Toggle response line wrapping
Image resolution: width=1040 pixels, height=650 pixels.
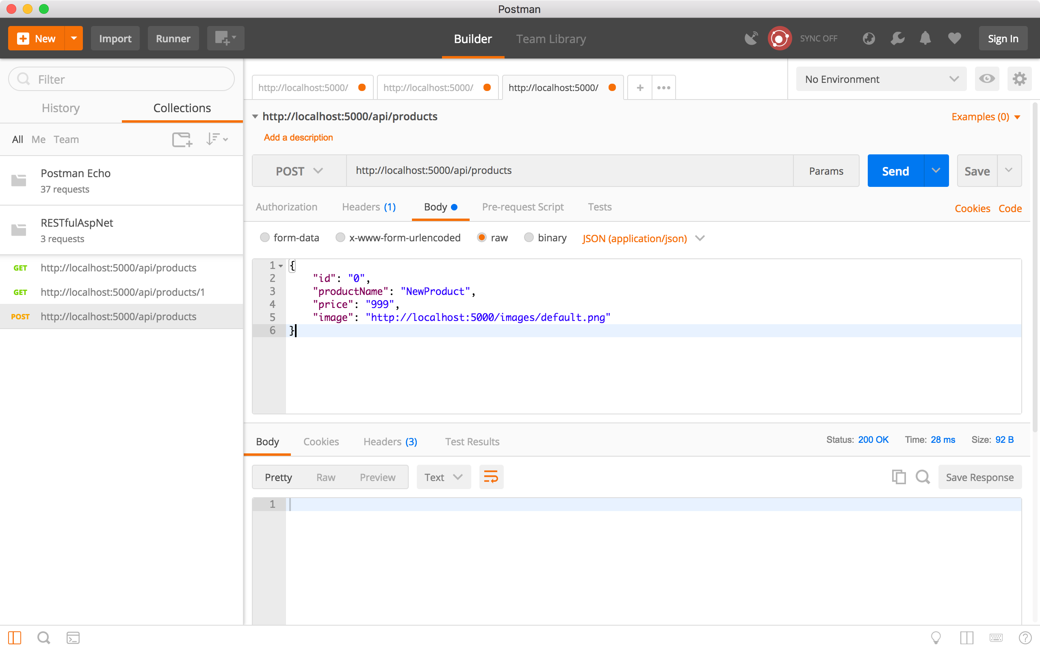491,477
